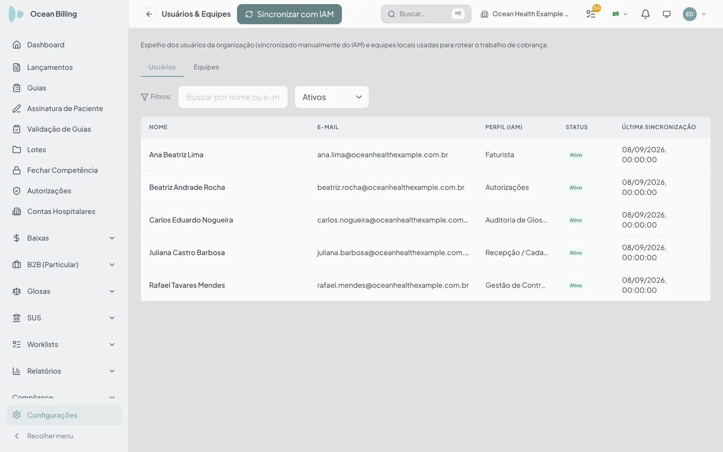Select the Ana Beatriz Lima row name
This screenshot has width=723, height=452.
pos(176,155)
